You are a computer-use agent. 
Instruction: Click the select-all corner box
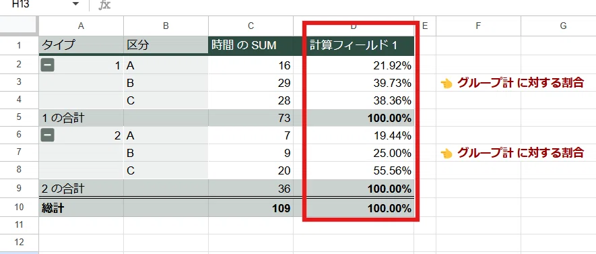19,26
